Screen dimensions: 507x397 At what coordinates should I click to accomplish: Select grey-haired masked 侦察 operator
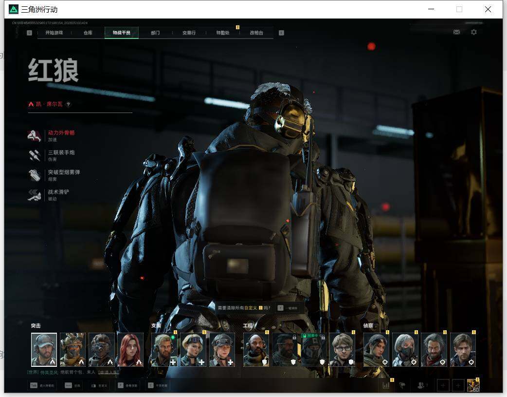click(405, 350)
